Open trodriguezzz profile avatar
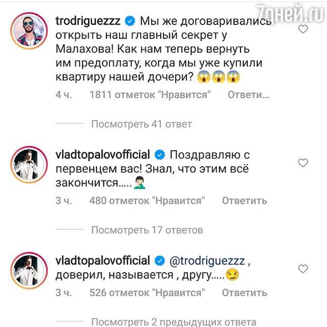The height and width of the screenshot is (327, 327). [29, 31]
